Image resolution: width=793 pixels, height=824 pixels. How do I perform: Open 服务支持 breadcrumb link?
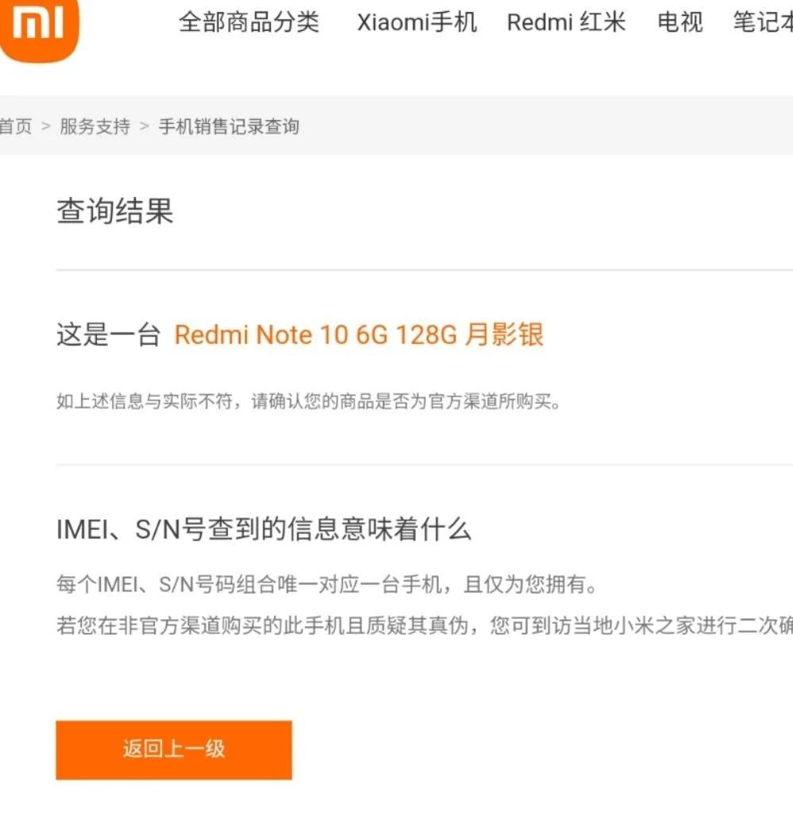[x=95, y=127]
